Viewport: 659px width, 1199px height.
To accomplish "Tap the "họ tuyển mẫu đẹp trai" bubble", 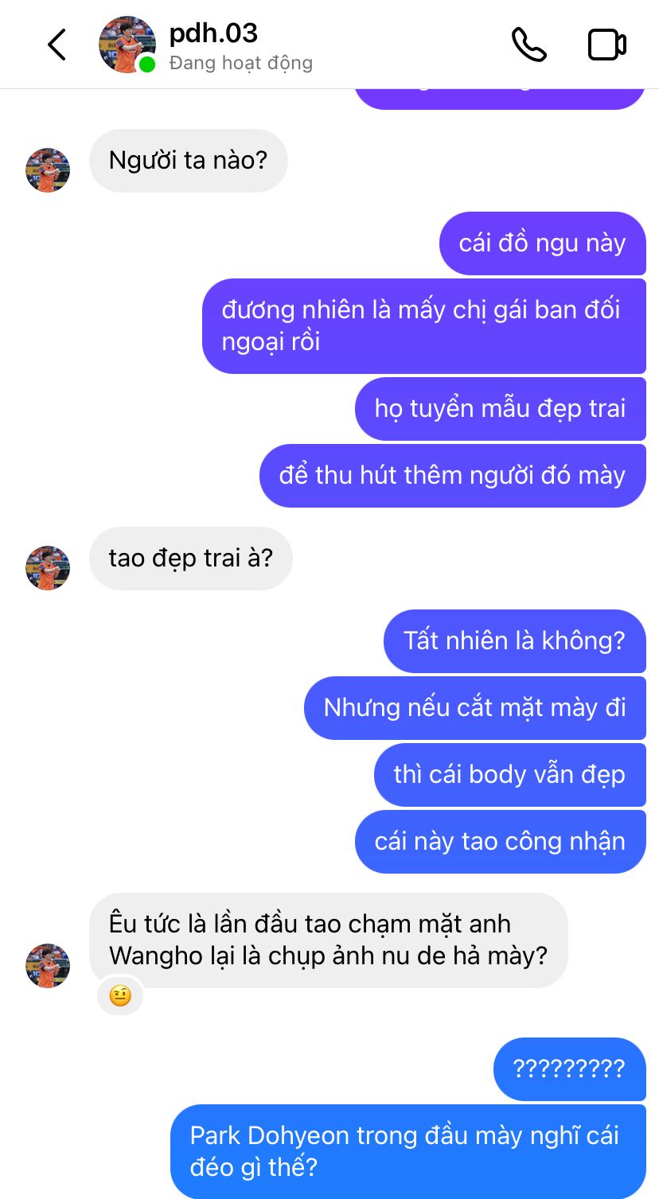I will (x=501, y=409).
